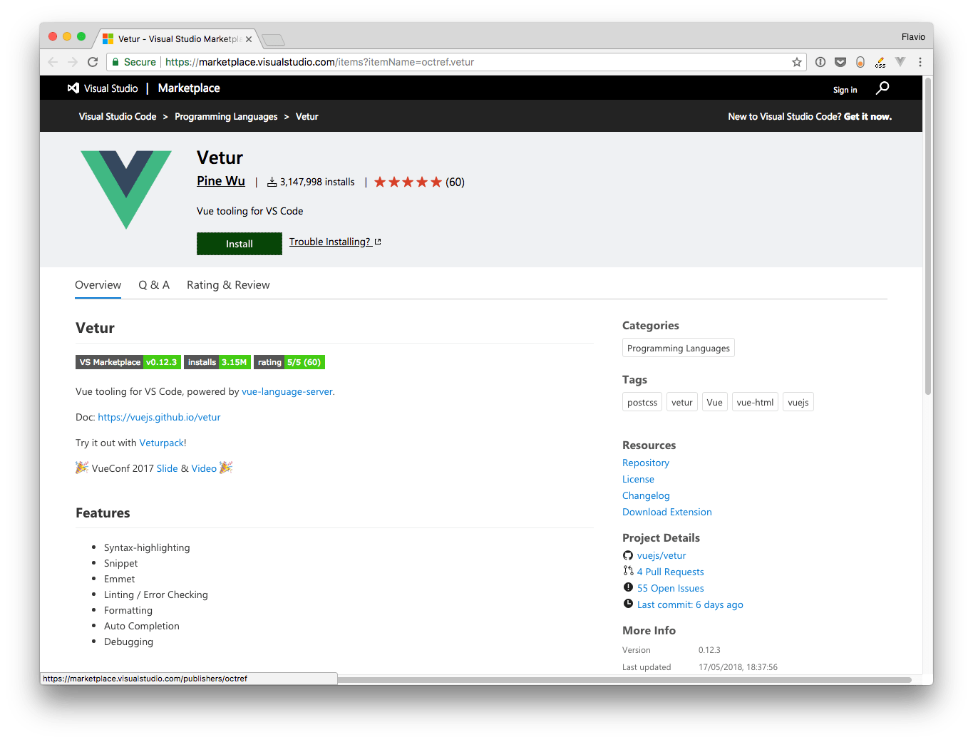Click the URL address bar

(456, 62)
